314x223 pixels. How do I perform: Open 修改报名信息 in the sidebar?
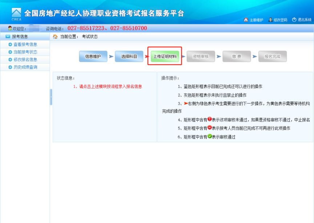(25, 60)
